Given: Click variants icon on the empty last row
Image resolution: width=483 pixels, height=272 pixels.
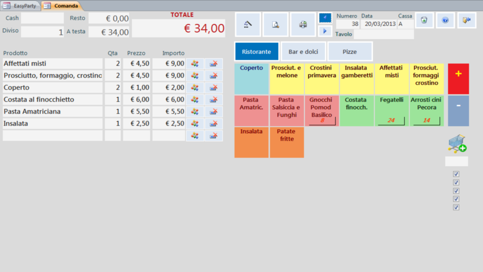Looking at the screenshot, I should tap(195, 136).
